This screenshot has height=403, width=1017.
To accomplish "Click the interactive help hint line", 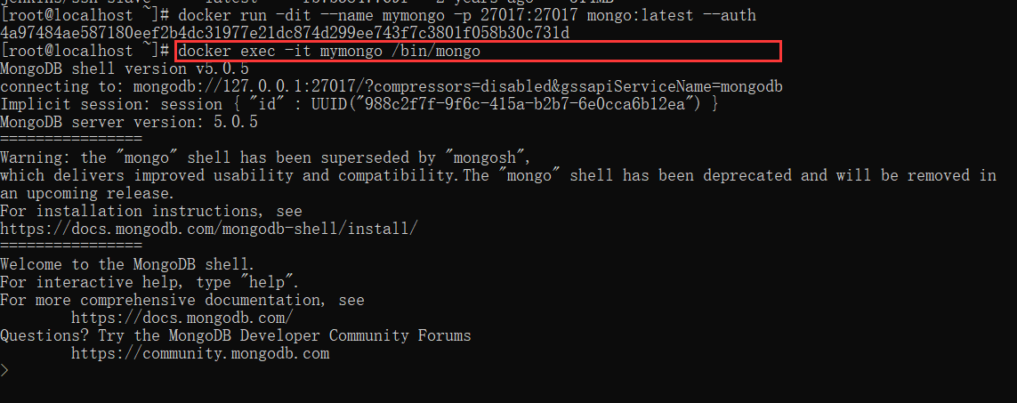I will tap(149, 282).
